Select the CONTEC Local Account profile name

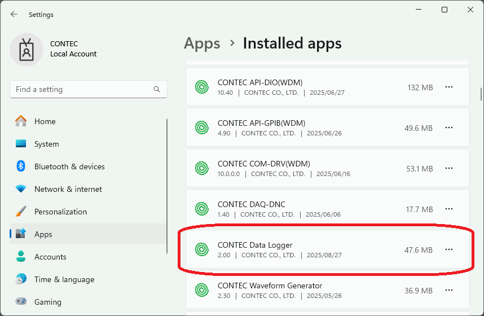[73, 49]
